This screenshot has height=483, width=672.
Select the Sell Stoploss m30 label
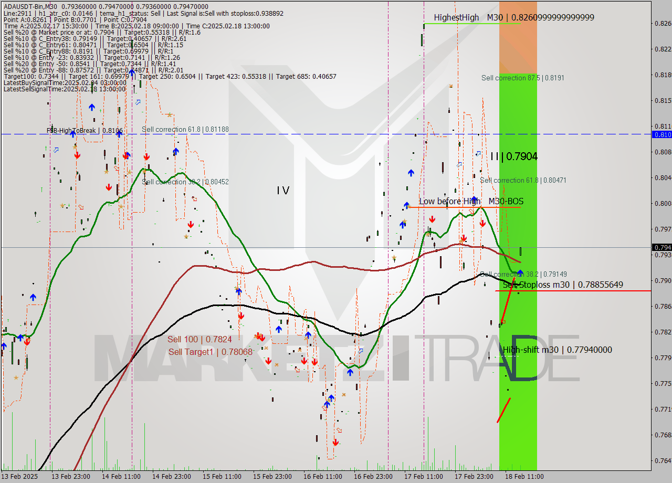click(563, 285)
